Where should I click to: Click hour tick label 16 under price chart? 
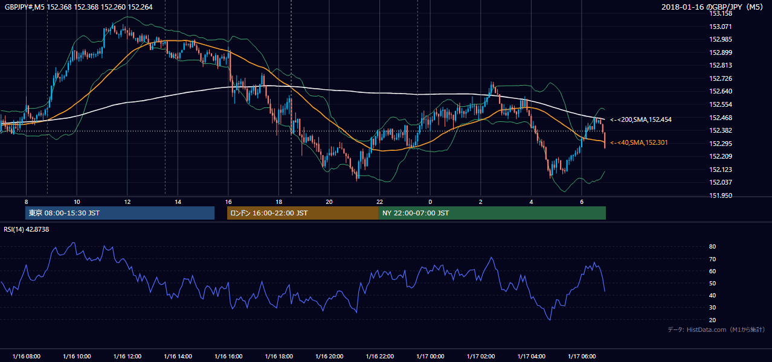(x=228, y=201)
